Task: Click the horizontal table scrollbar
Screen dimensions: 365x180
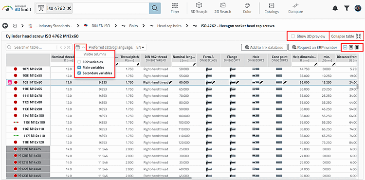Action: pos(99,178)
